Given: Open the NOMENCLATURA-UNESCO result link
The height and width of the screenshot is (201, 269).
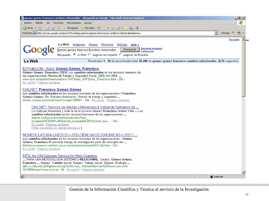Looking at the screenshot, I should pos(80,135).
